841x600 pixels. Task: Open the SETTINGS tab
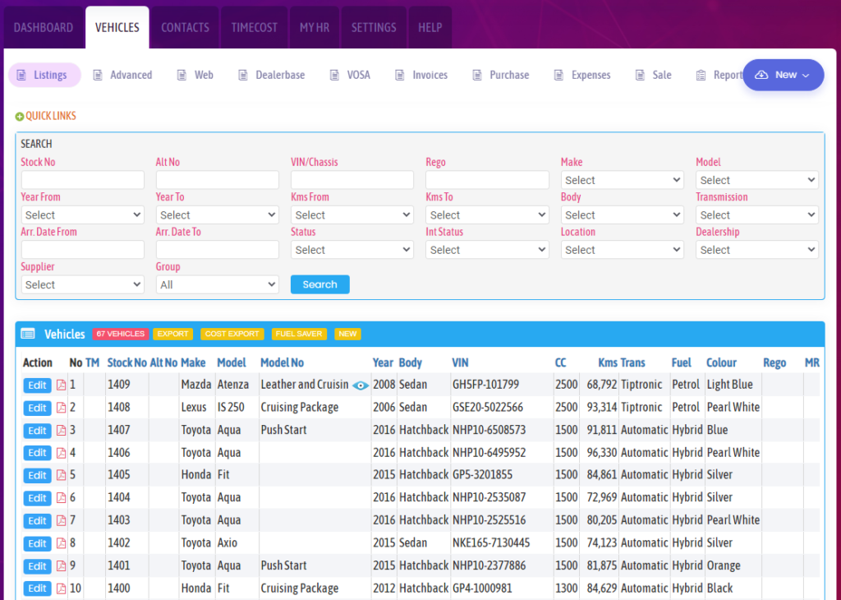[374, 26]
